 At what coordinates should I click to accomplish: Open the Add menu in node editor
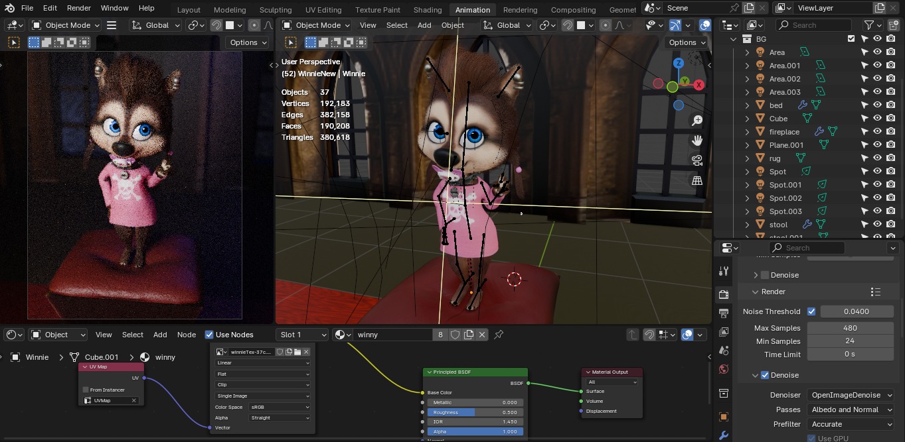click(x=160, y=335)
